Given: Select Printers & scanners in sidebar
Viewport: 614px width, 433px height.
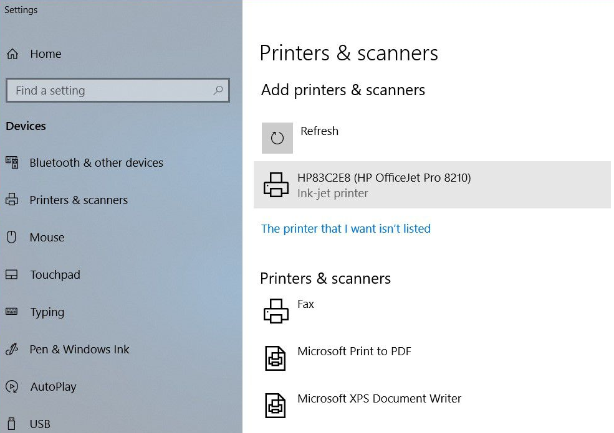Looking at the screenshot, I should [x=79, y=200].
